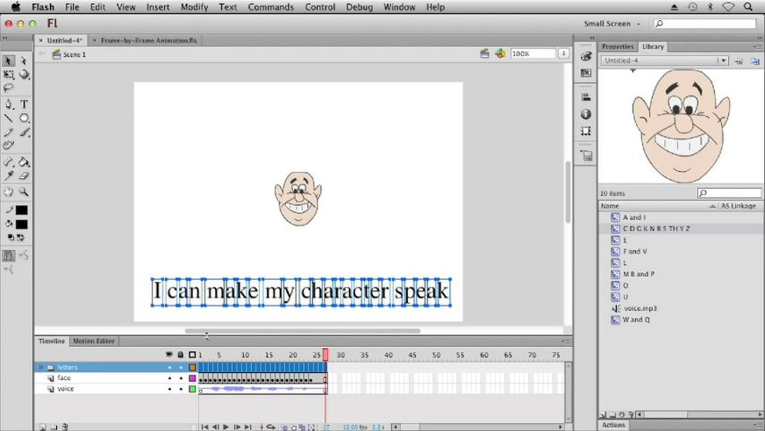The width and height of the screenshot is (765, 431).
Task: Open the Commands menu
Action: pos(270,7)
